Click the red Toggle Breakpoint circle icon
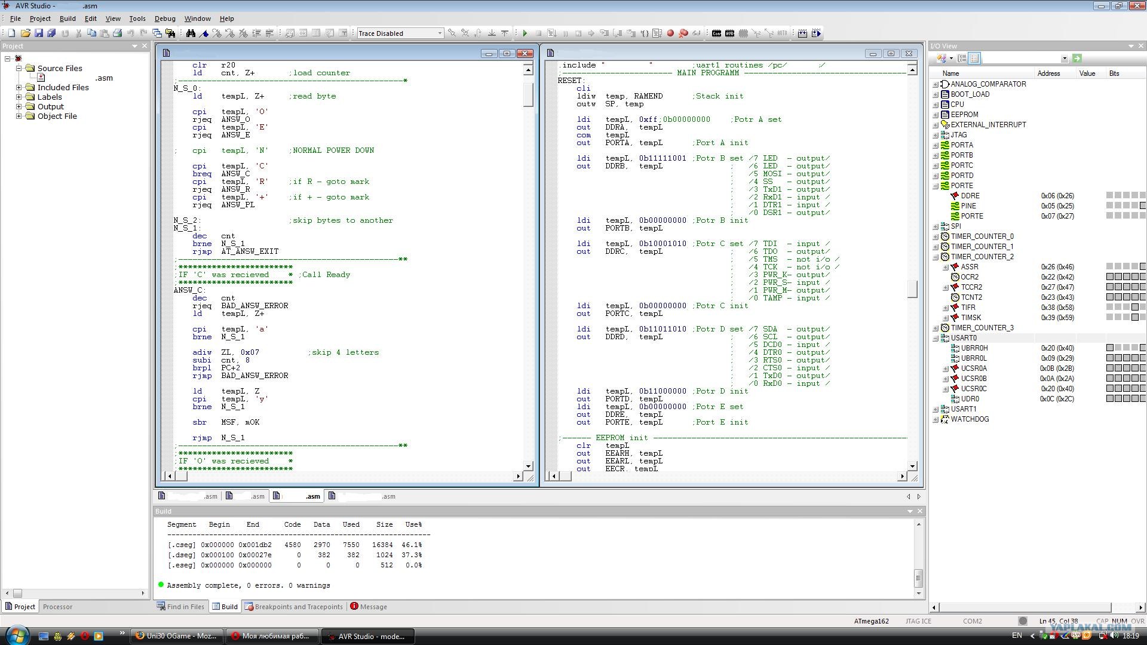Viewport: 1147px width, 645px height. point(670,33)
